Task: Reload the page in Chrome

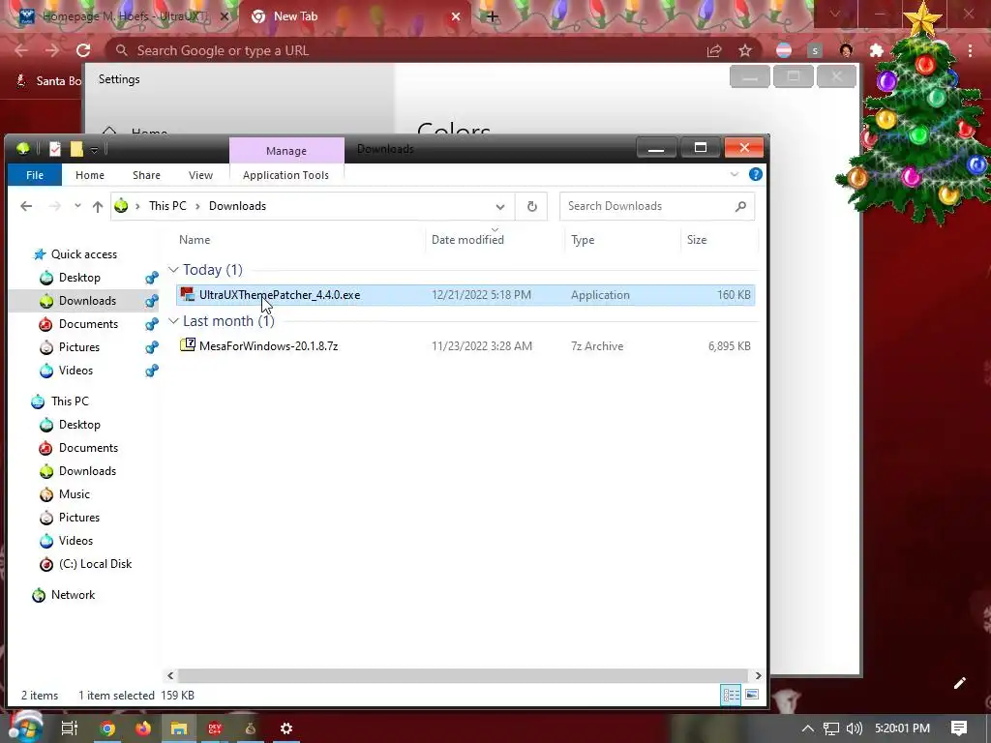Action: (x=83, y=50)
